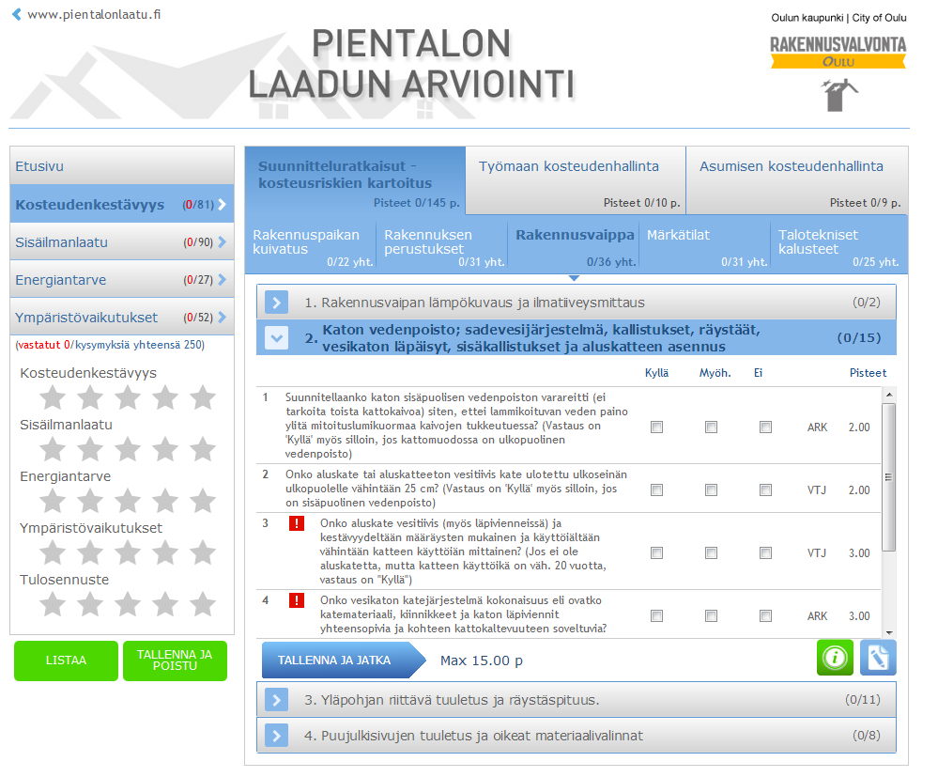
Task: Check Ei for question 1
Action: click(766, 427)
